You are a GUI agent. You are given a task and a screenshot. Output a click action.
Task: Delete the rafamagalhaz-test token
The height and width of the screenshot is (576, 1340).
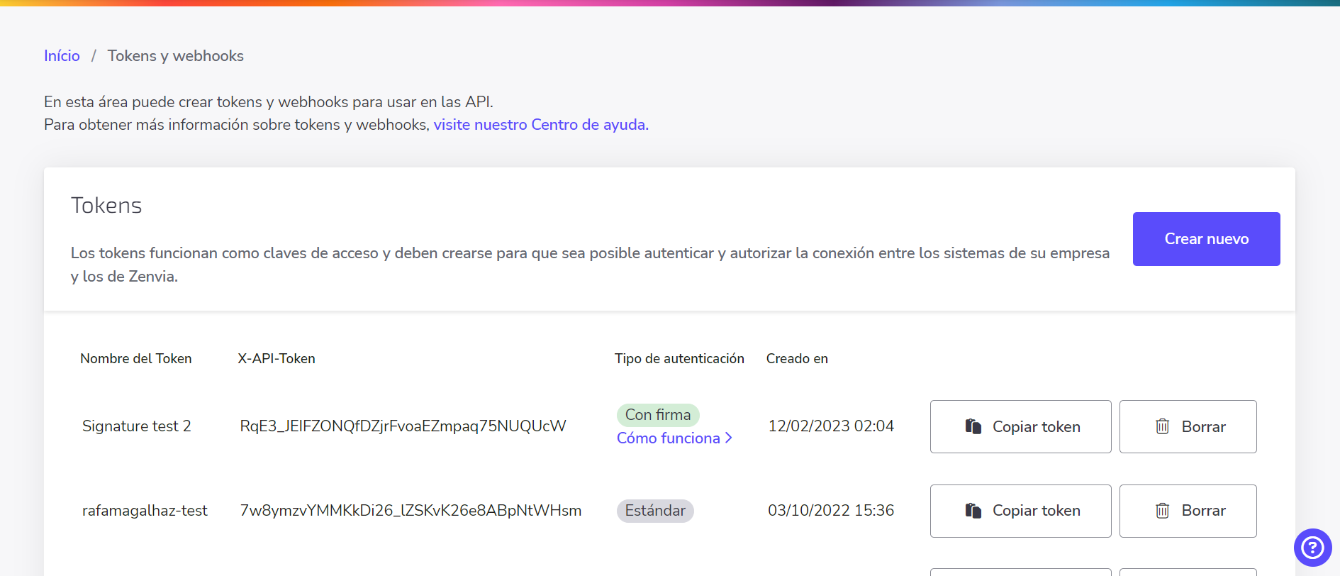1188,511
